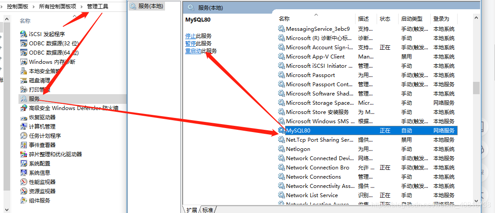The image size is (495, 213).
Task: Click the iSCSI 发起程序 icon
Action: coord(24,34)
